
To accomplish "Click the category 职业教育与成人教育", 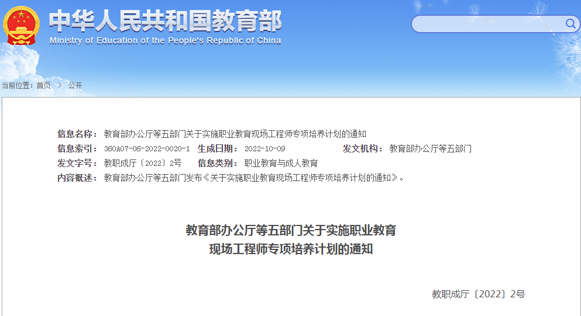I will coord(281,163).
